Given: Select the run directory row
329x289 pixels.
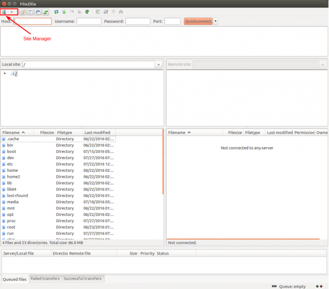Looking at the screenshot, I should point(59,233).
